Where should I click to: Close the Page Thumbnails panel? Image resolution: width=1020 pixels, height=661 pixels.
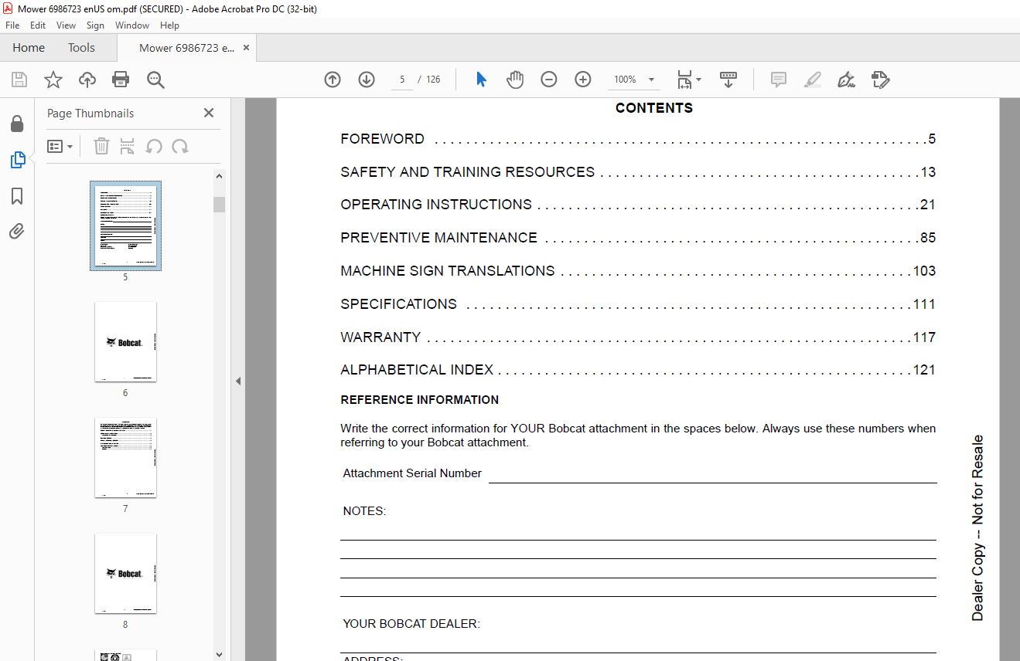[209, 113]
